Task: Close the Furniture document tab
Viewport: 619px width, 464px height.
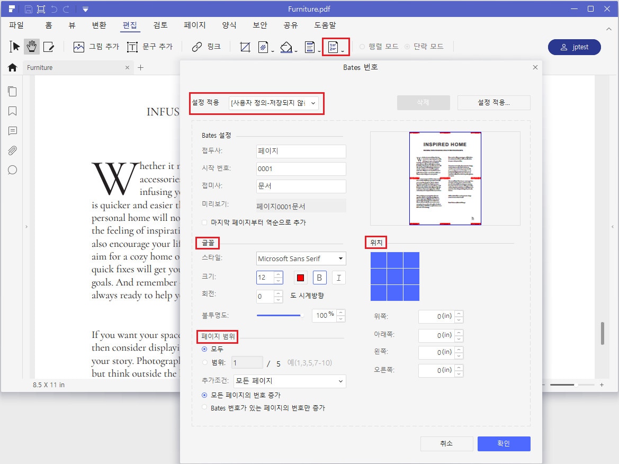Action: [x=127, y=67]
